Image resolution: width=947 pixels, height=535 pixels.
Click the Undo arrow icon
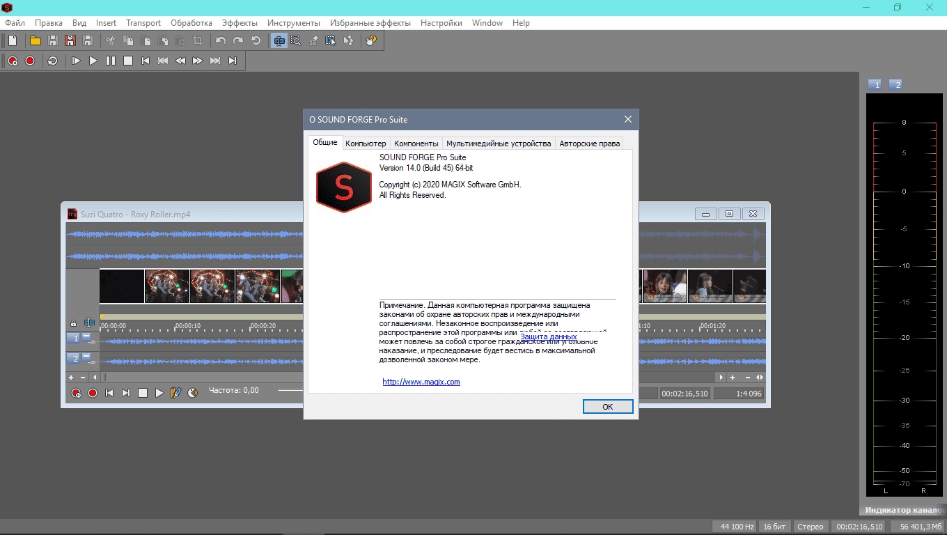tap(221, 41)
